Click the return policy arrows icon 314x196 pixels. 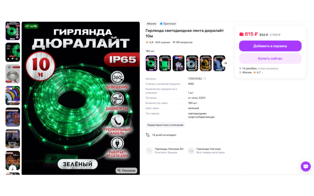147,135
